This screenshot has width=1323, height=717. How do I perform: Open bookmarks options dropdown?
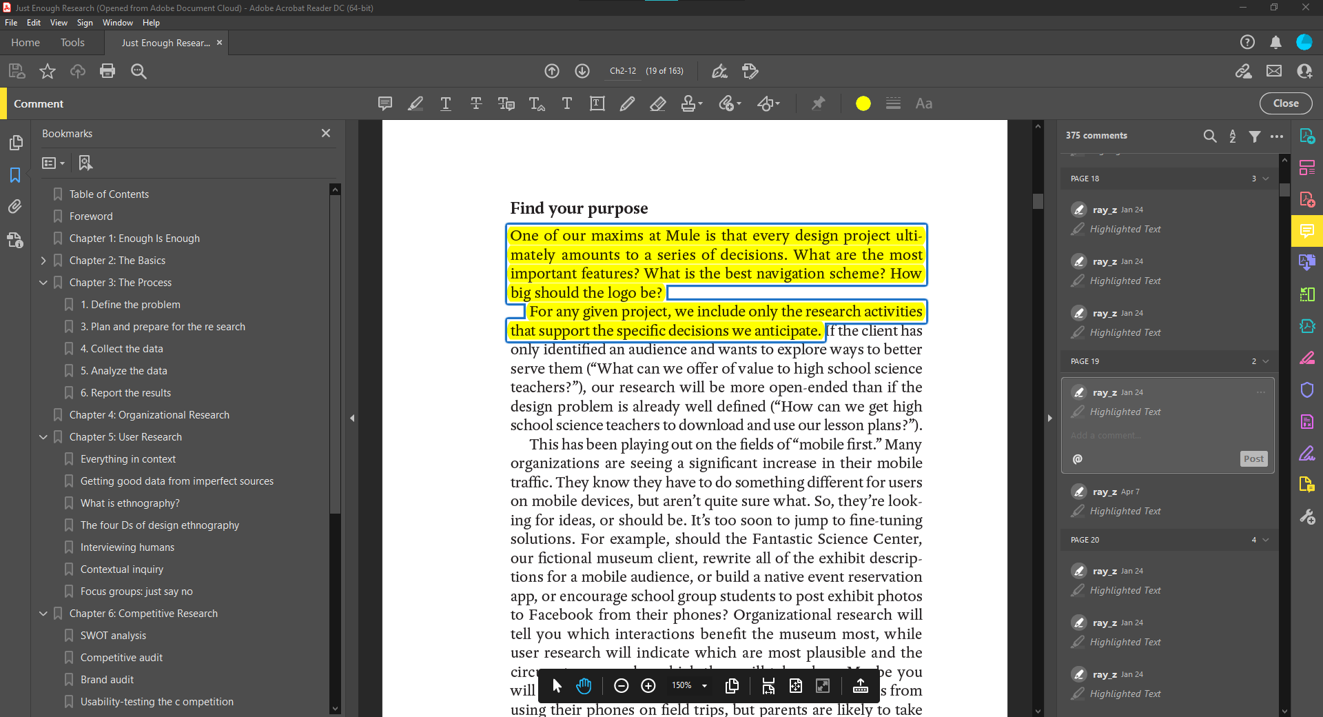[53, 163]
